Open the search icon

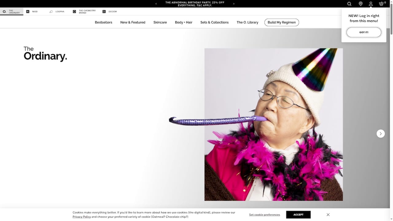coord(349,4)
